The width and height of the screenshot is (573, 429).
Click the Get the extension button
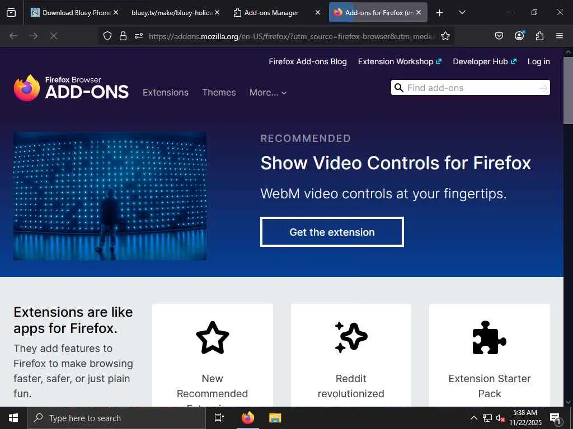[332, 232]
